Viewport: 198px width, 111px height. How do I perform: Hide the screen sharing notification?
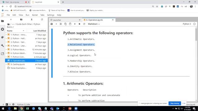(x=184, y=103)
